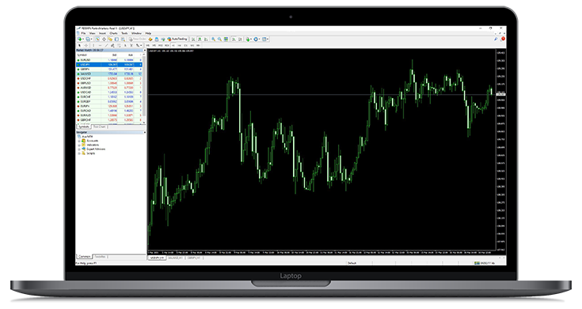Toggle the AutoTrading button
Screen dimensions: 582x309
coord(177,39)
